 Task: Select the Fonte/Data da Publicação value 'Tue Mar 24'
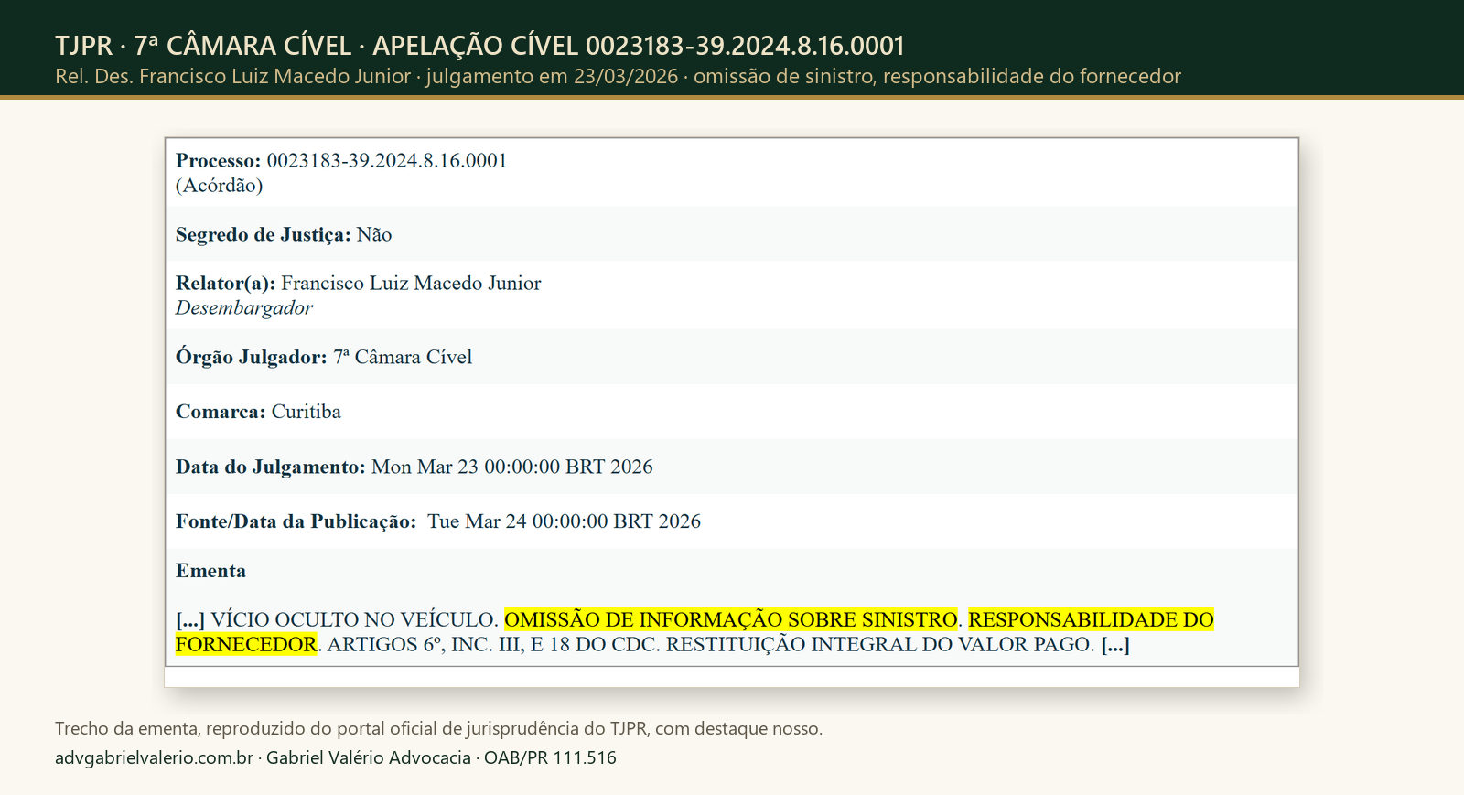(477, 522)
